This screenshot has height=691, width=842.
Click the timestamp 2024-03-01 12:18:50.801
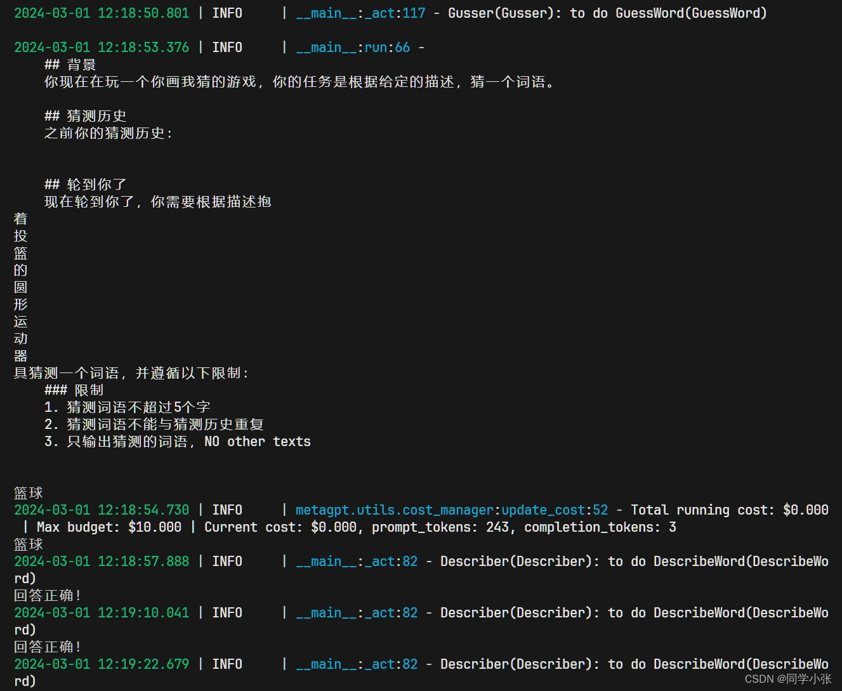102,13
